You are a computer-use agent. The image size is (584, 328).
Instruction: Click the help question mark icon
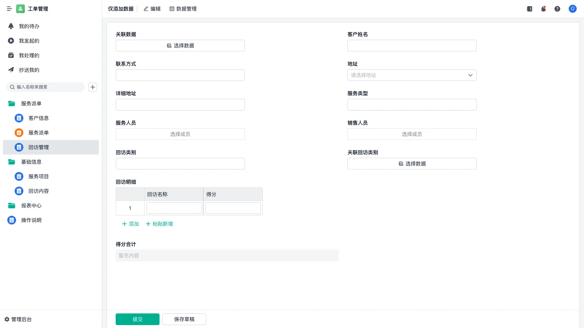(557, 9)
